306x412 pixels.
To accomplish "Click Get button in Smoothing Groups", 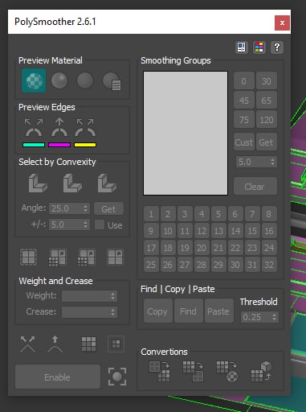I will [x=266, y=142].
